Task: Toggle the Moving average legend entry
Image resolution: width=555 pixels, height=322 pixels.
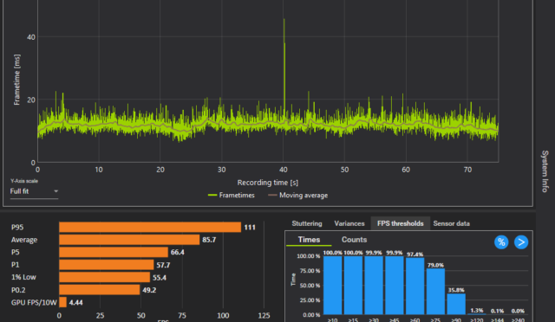Action: pos(298,195)
